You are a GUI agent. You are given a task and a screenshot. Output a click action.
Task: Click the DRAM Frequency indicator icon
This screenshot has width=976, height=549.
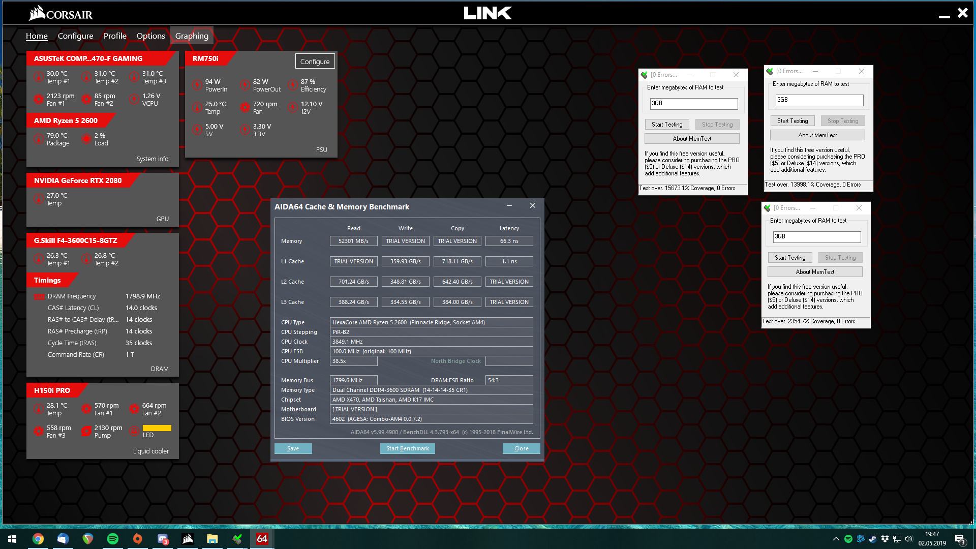[x=39, y=296]
